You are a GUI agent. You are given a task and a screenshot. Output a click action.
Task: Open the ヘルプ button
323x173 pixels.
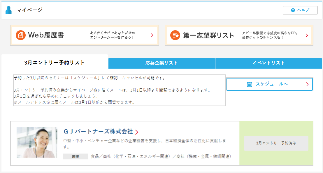click(300, 10)
